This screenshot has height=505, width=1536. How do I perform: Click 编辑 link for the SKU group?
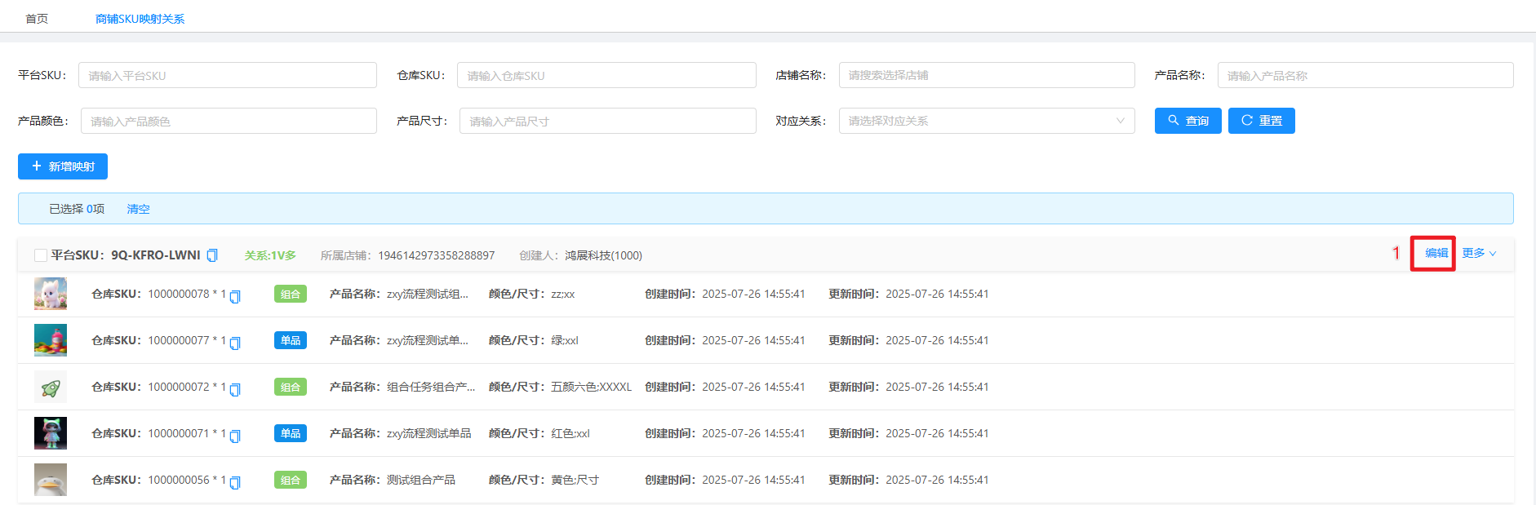coord(1436,253)
